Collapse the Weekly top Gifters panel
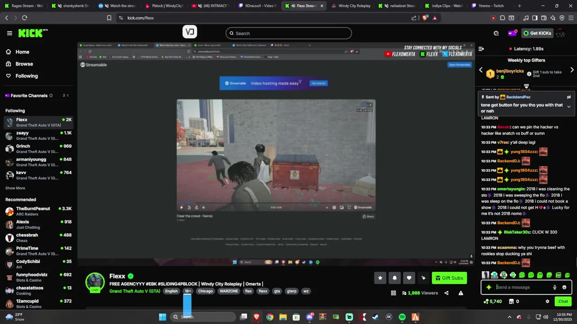The image size is (577, 324). coord(526,86)
